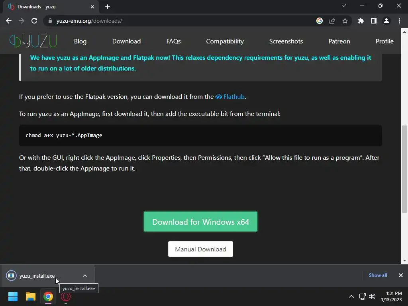The width and height of the screenshot is (408, 306).
Task: Click the page vertical scrollbar thumb
Action: pyautogui.click(x=404, y=169)
